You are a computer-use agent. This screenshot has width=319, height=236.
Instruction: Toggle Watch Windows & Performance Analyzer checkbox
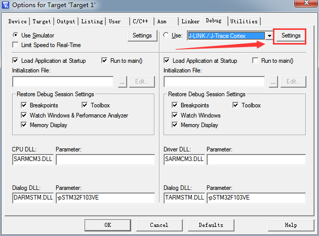24,115
